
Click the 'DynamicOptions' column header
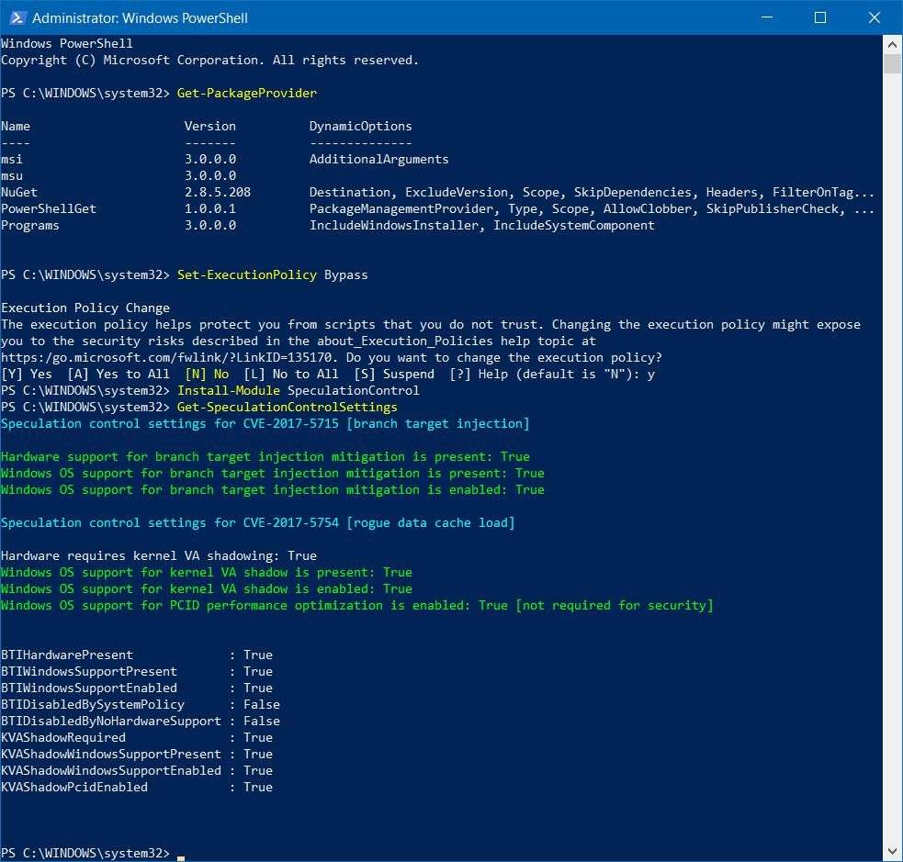(360, 127)
